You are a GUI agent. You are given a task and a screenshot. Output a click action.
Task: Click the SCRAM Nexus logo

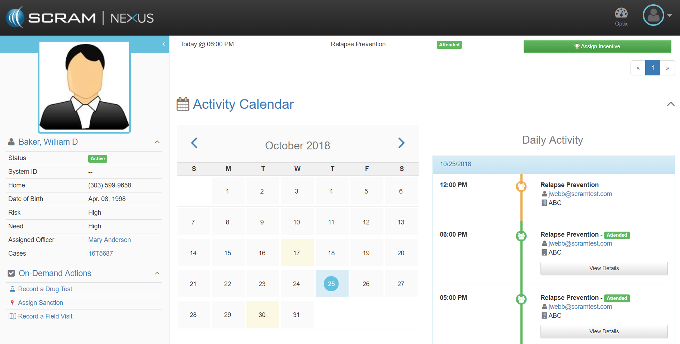[x=80, y=18]
